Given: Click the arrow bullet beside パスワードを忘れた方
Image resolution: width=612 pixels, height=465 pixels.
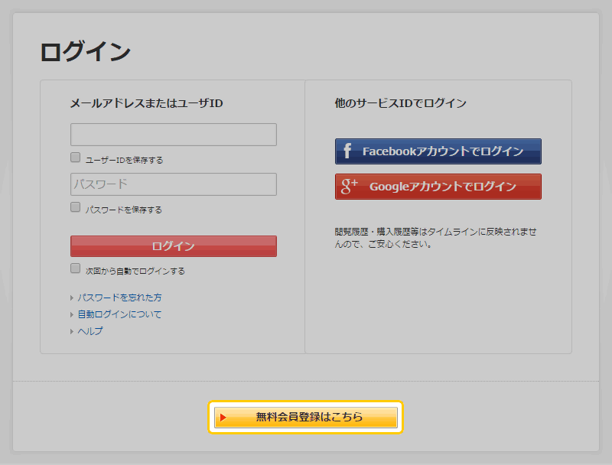Looking at the screenshot, I should pyautogui.click(x=72, y=298).
